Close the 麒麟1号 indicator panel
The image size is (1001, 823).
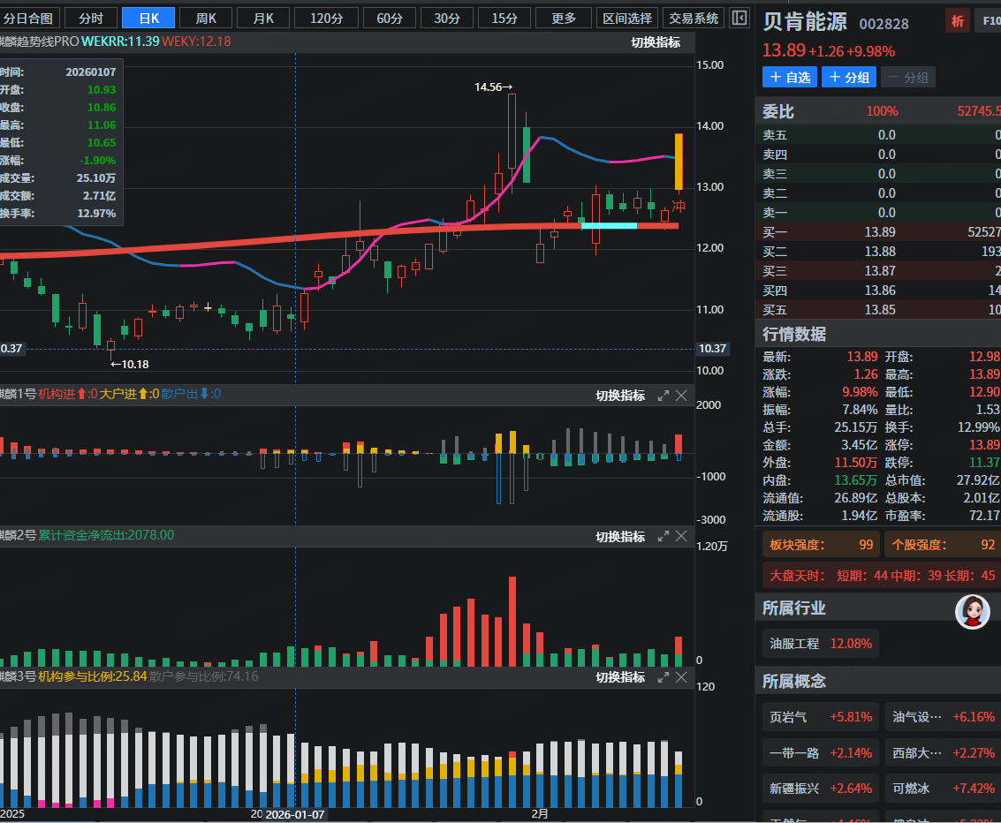pyautogui.click(x=681, y=396)
